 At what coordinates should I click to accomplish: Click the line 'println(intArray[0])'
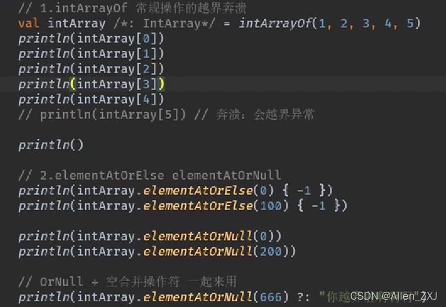click(x=91, y=39)
